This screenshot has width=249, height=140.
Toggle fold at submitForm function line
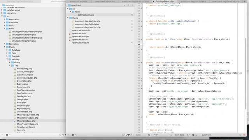(x=141, y=63)
